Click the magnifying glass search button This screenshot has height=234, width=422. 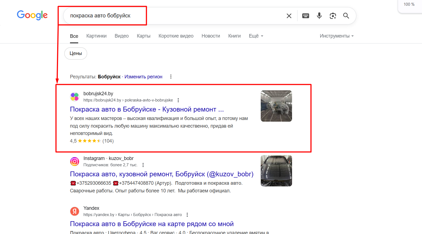346,16
